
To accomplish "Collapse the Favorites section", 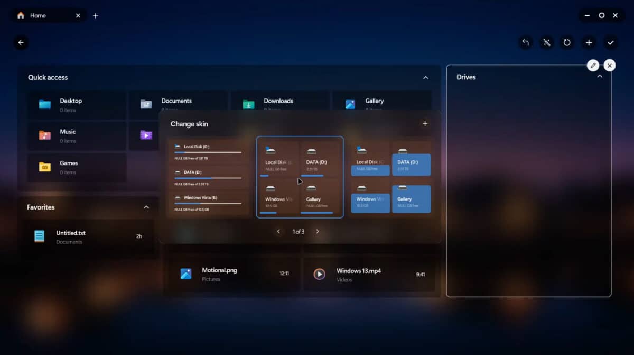I will coord(146,207).
